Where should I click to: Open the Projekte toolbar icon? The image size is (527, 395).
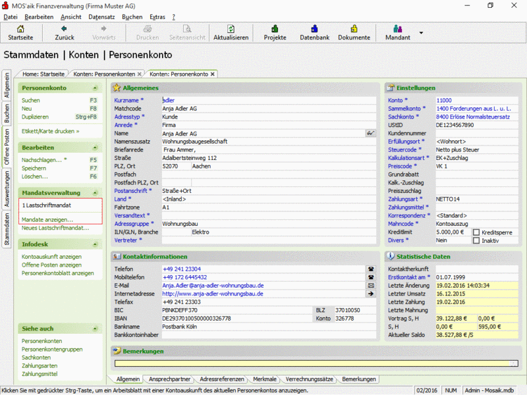pos(275,29)
